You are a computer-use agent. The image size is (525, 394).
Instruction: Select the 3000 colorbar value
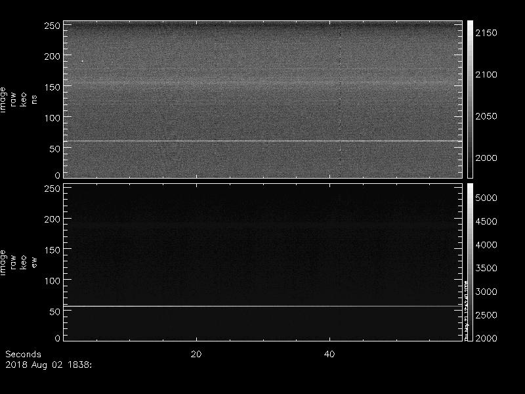[x=486, y=292]
